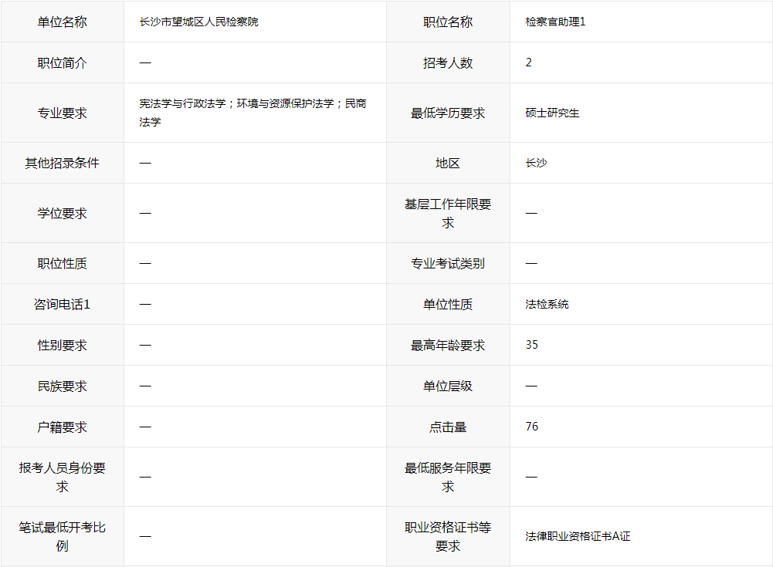Click the 性别要求 label
The height and width of the screenshot is (567, 773).
62,346
